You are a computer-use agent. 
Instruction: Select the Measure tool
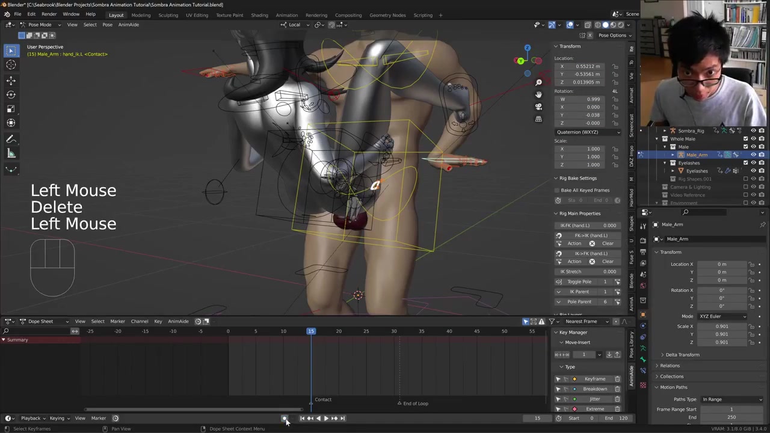click(11, 153)
